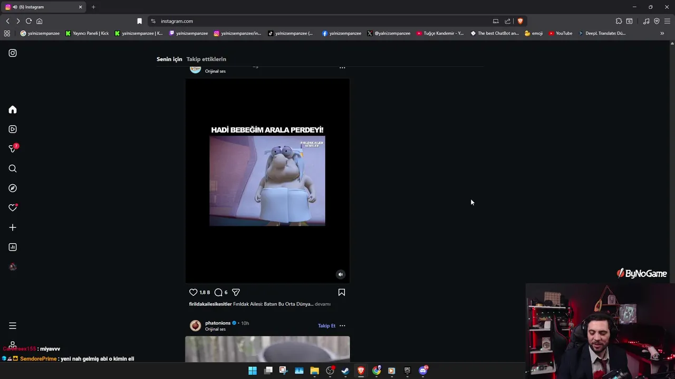Reload the Instagram page

(28, 21)
